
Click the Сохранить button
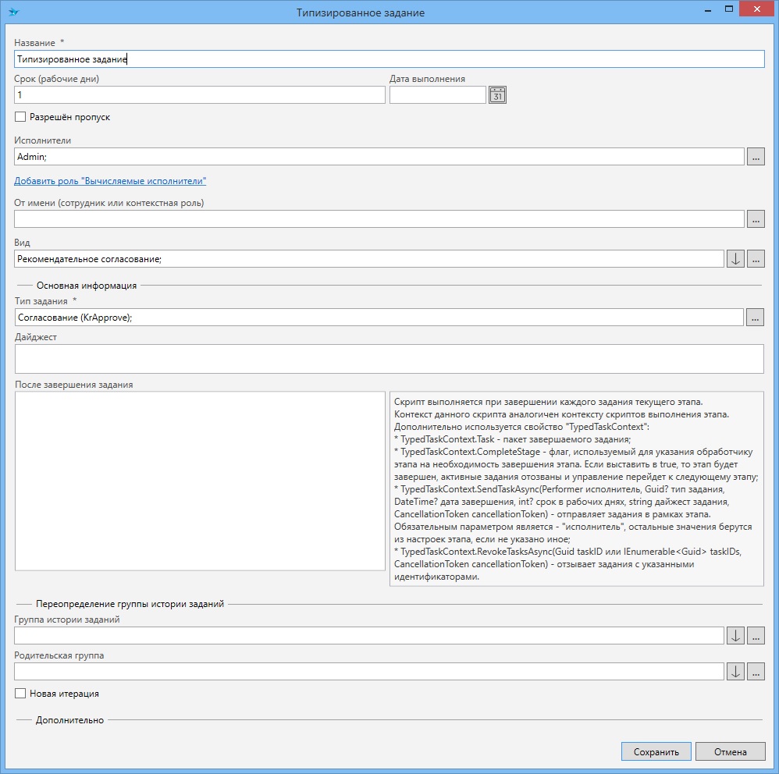click(x=656, y=751)
